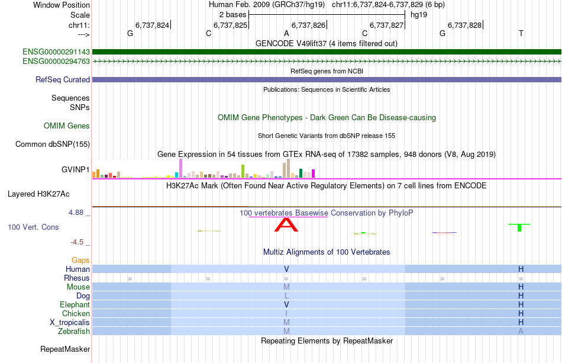This screenshot has height=363, width=562.
Task: Click the H3K27Ac Mark track title
Action: [x=327, y=185]
